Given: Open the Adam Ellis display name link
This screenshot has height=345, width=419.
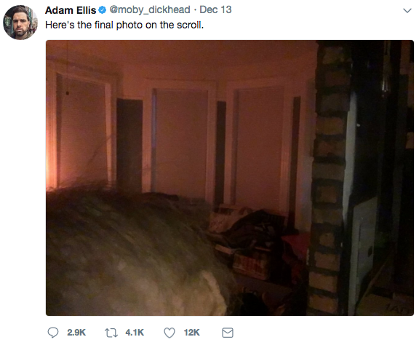Looking at the screenshot, I should (71, 10).
